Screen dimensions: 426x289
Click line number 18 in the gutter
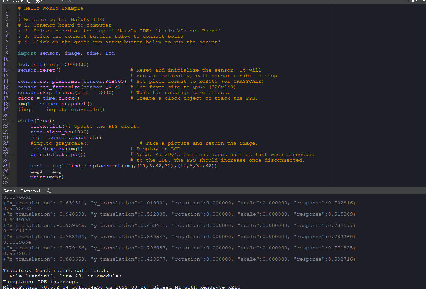[6, 104]
